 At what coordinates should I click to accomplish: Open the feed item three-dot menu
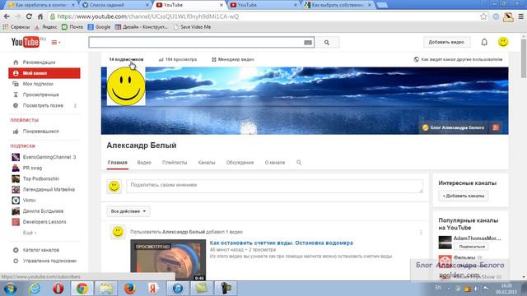click(x=421, y=233)
